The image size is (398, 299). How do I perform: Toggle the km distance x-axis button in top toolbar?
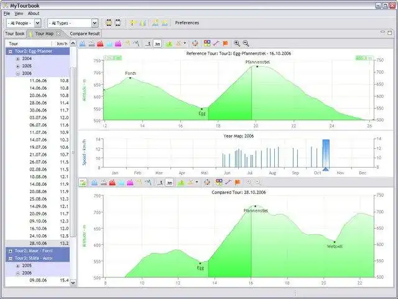pyautogui.click(x=157, y=44)
